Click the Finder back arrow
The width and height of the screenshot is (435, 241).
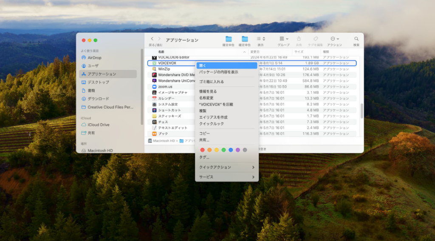152,39
